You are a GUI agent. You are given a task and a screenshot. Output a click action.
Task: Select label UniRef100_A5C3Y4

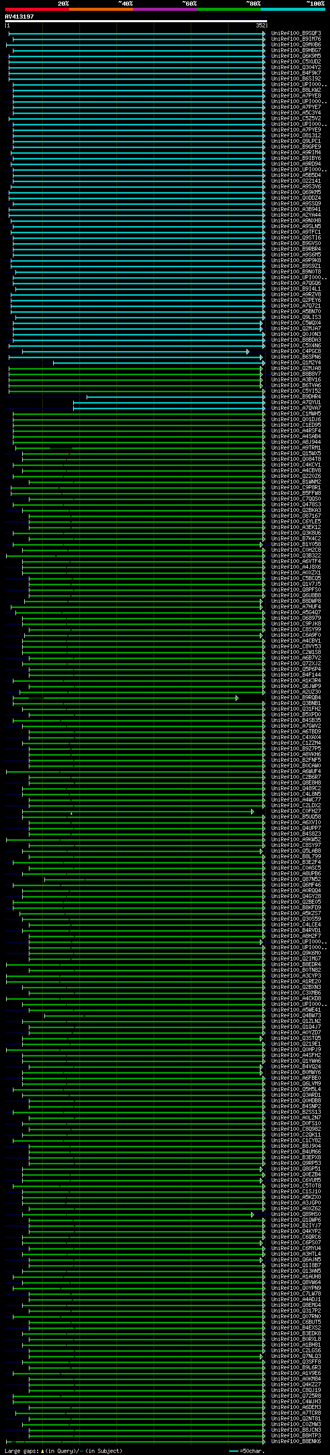[x=296, y=113]
